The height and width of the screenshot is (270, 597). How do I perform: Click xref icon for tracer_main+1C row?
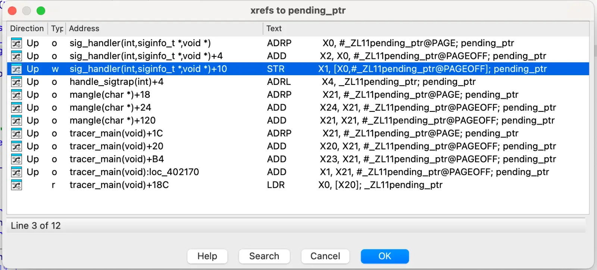click(16, 133)
